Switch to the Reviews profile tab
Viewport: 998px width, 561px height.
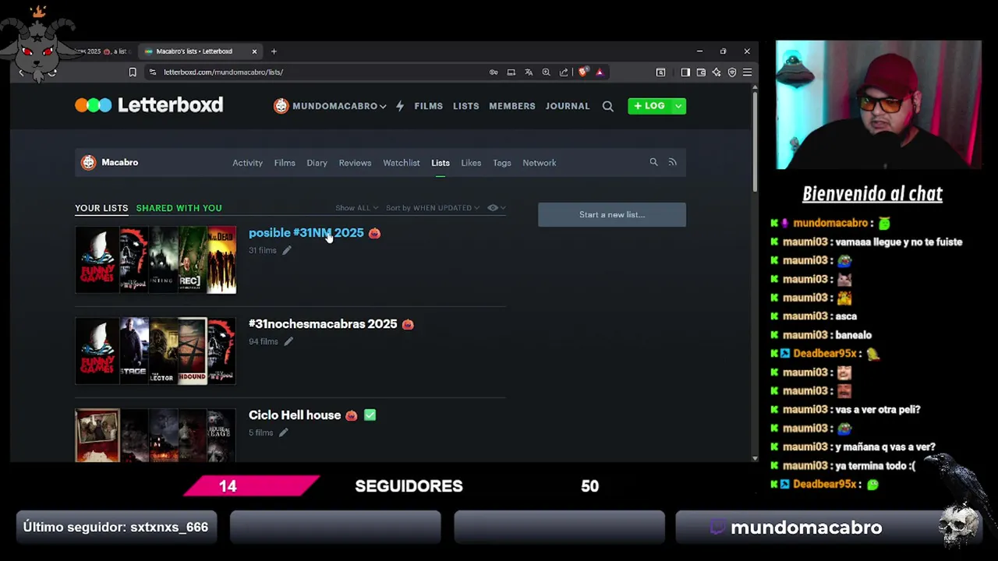pyautogui.click(x=355, y=163)
